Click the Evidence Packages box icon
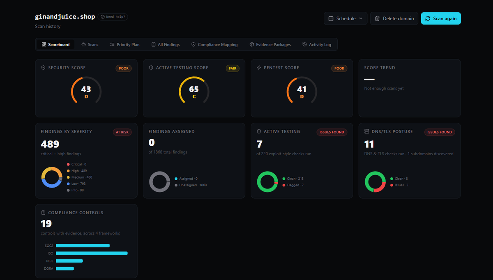Viewport: 493px width, 280px height. 251,44
